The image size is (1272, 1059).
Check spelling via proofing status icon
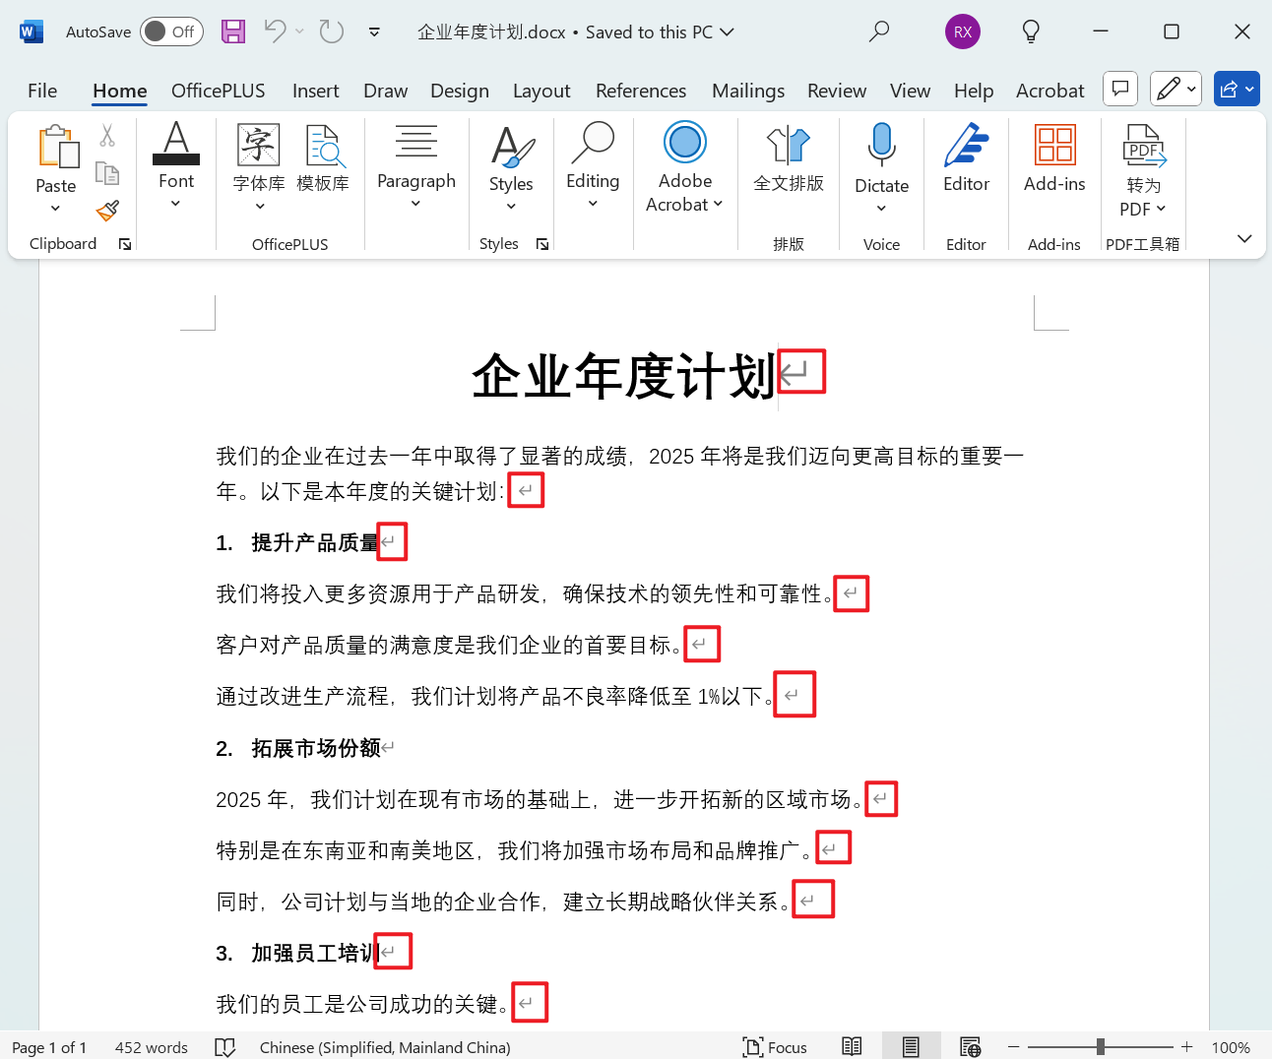(x=225, y=1046)
